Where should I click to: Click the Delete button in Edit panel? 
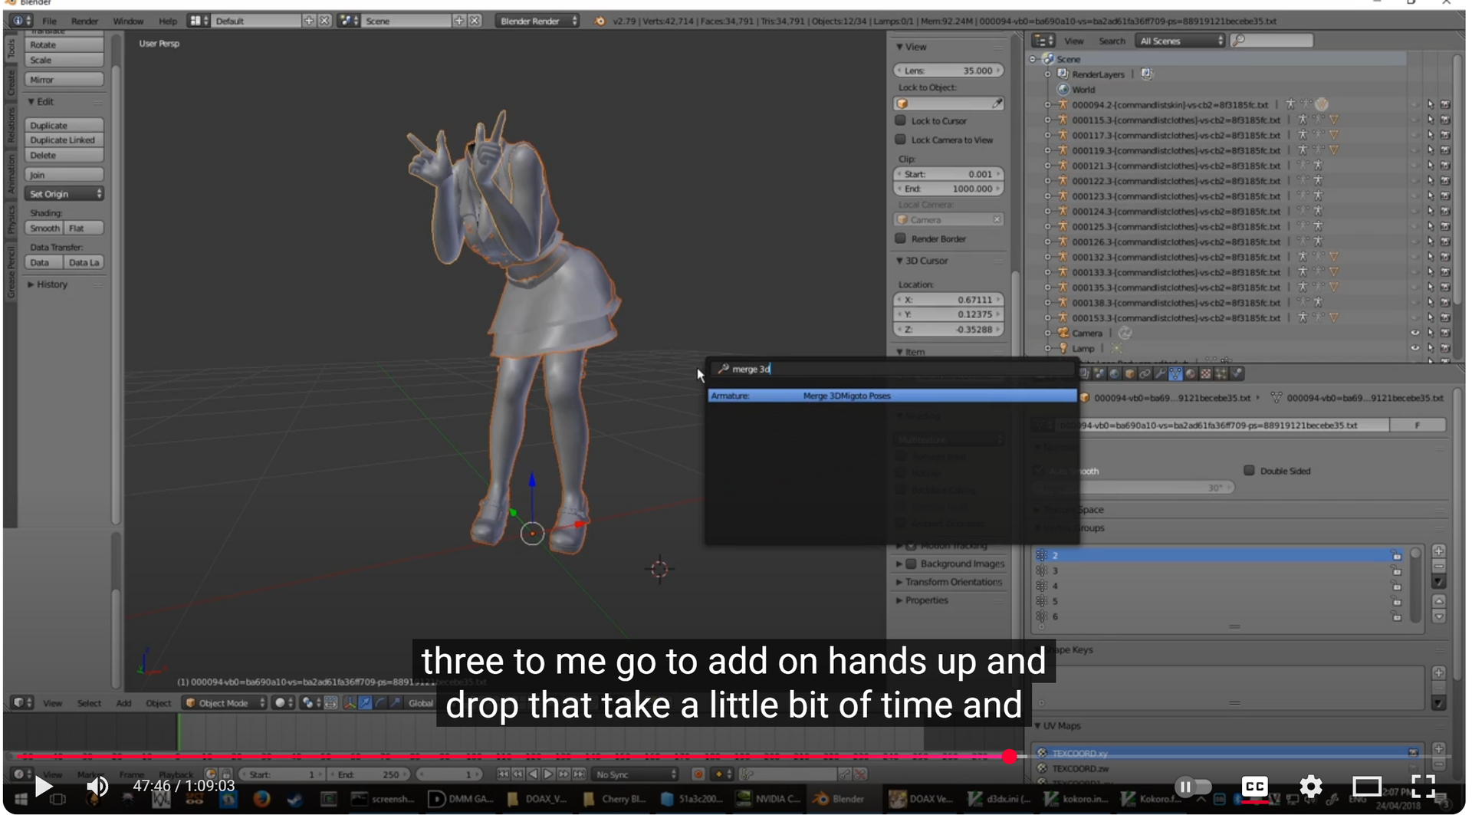[64, 156]
